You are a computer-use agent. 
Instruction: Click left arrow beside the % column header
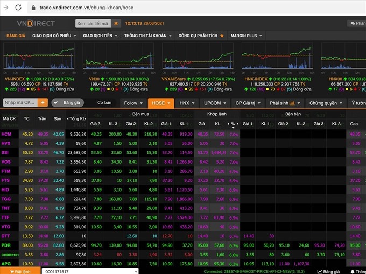point(229,124)
